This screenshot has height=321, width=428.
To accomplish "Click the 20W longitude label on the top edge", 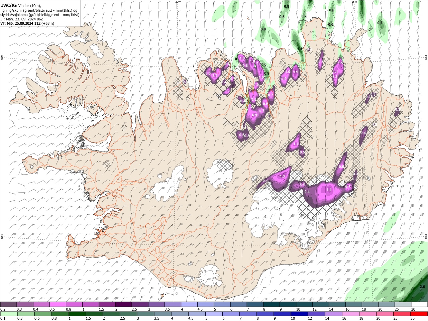I will (x=178, y=2).
